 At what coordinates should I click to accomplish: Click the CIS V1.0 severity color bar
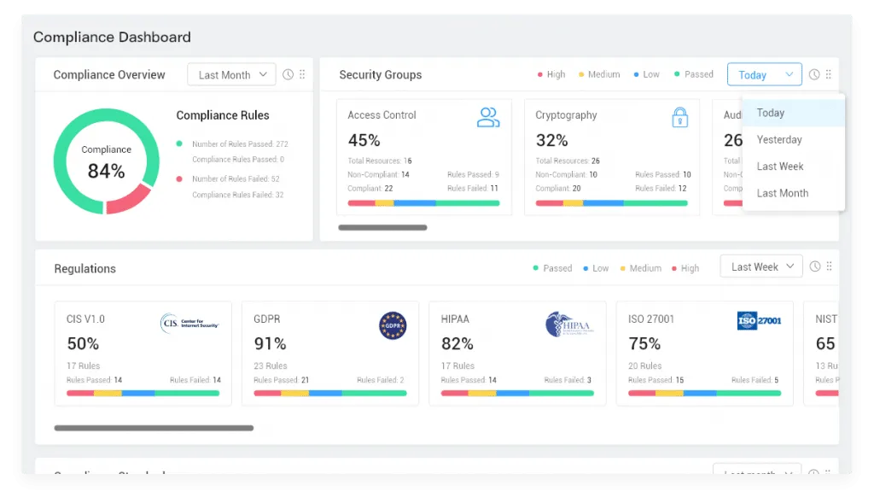click(x=143, y=393)
